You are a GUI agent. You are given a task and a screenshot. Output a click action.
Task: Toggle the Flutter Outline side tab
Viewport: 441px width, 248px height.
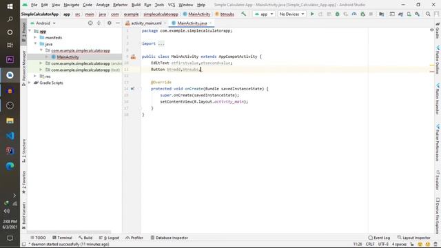438,60
